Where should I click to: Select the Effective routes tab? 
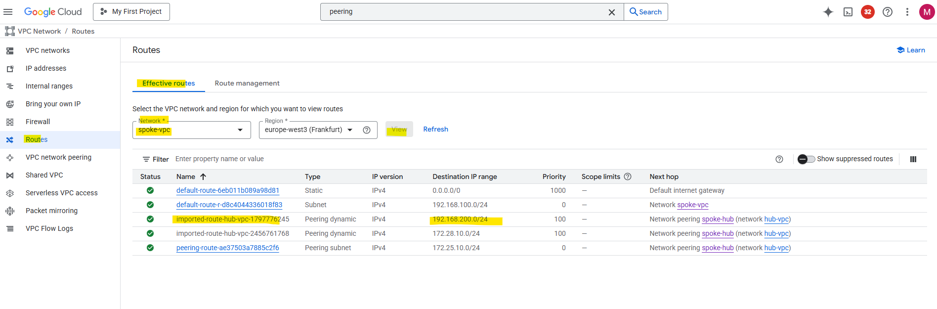click(x=169, y=83)
